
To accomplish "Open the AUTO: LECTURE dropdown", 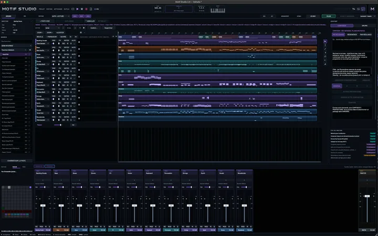I will point(60,16).
